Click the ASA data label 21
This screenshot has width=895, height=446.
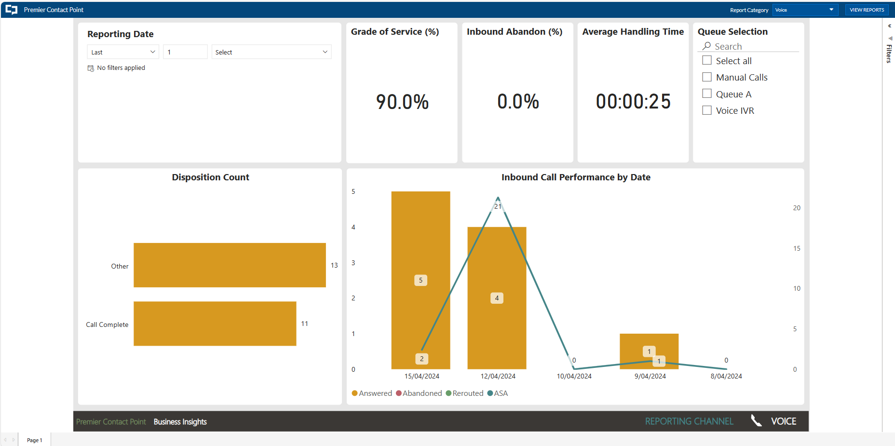click(498, 206)
